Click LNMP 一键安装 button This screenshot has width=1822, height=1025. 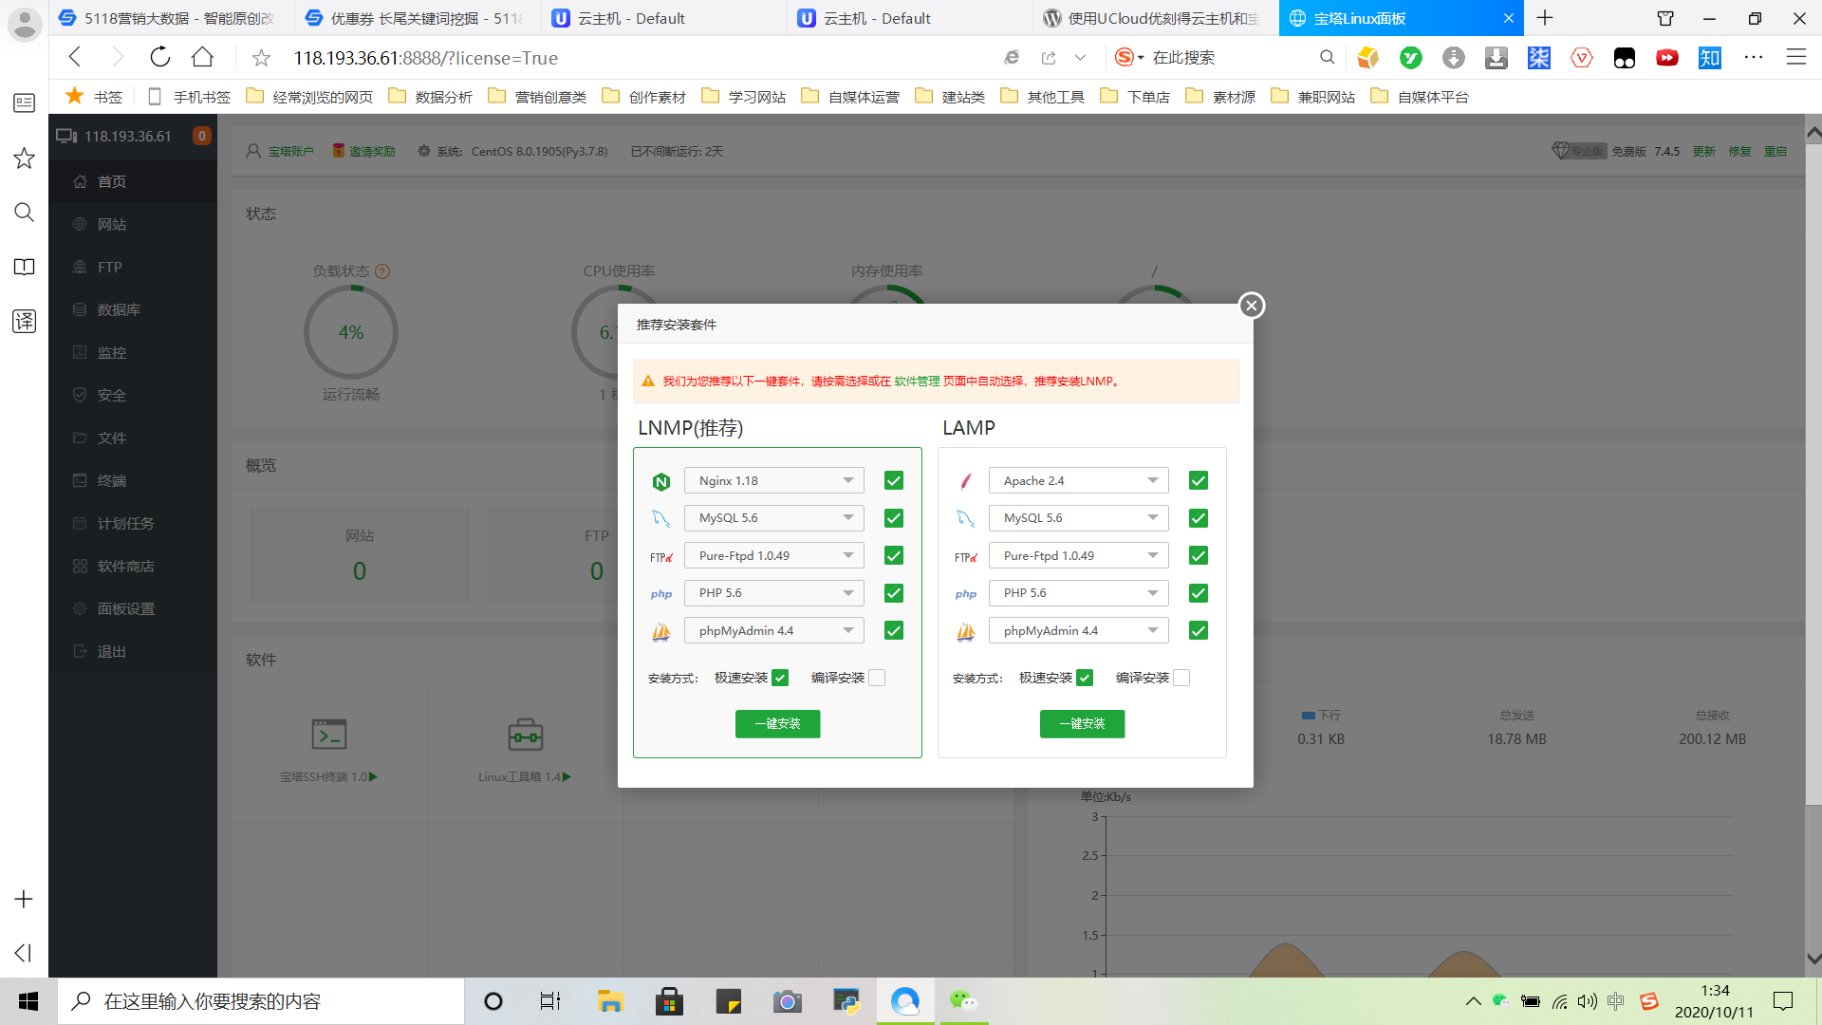point(777,723)
